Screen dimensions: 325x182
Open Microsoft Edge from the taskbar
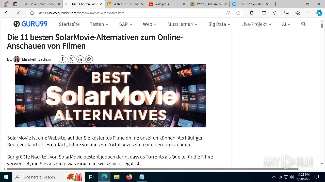[104, 177]
